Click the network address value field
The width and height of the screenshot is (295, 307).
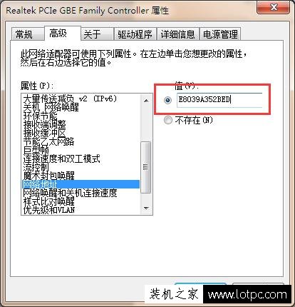tap(219, 100)
